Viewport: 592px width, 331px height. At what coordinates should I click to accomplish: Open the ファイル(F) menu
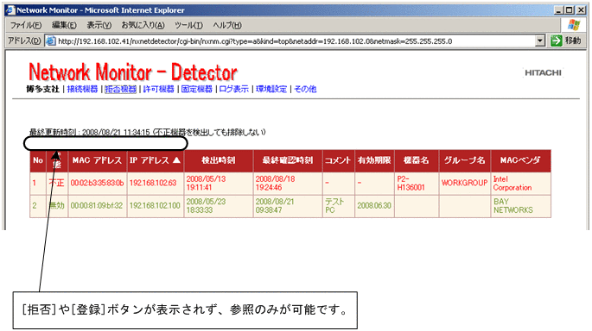[25, 25]
